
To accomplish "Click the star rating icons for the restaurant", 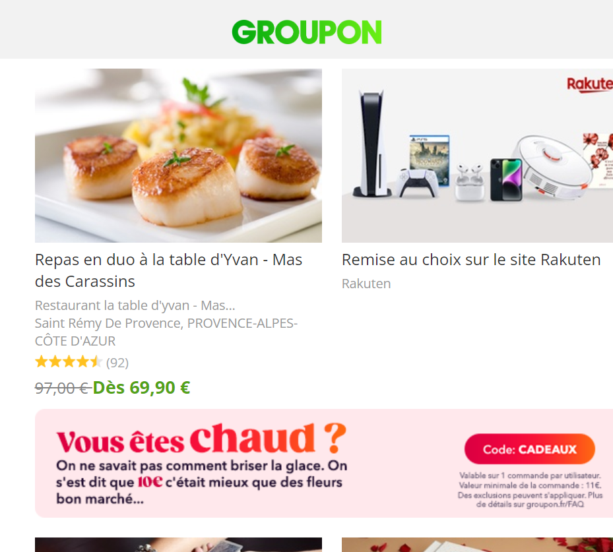I will point(69,362).
